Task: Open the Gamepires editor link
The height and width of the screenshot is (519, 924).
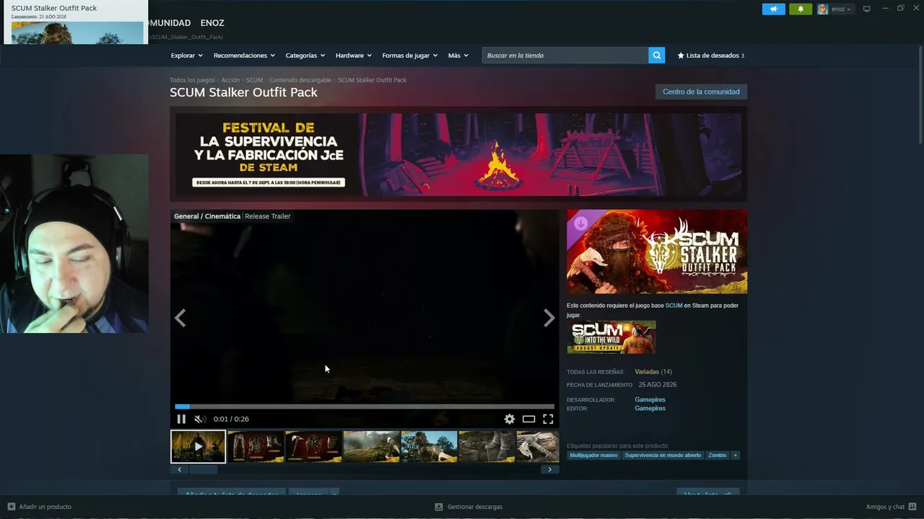Action: pyautogui.click(x=650, y=409)
